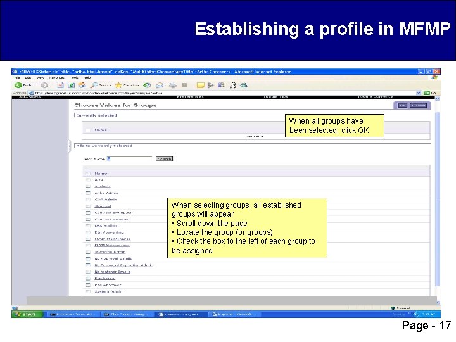The height and width of the screenshot is (342, 456).
Task: Open the Favorites menu
Action: pos(57,78)
